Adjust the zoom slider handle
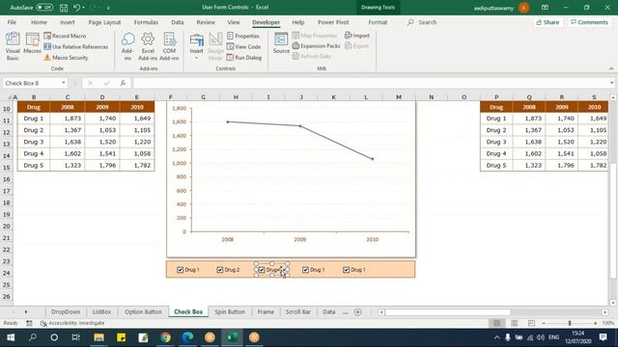This screenshot has width=618, height=347. point(570,323)
